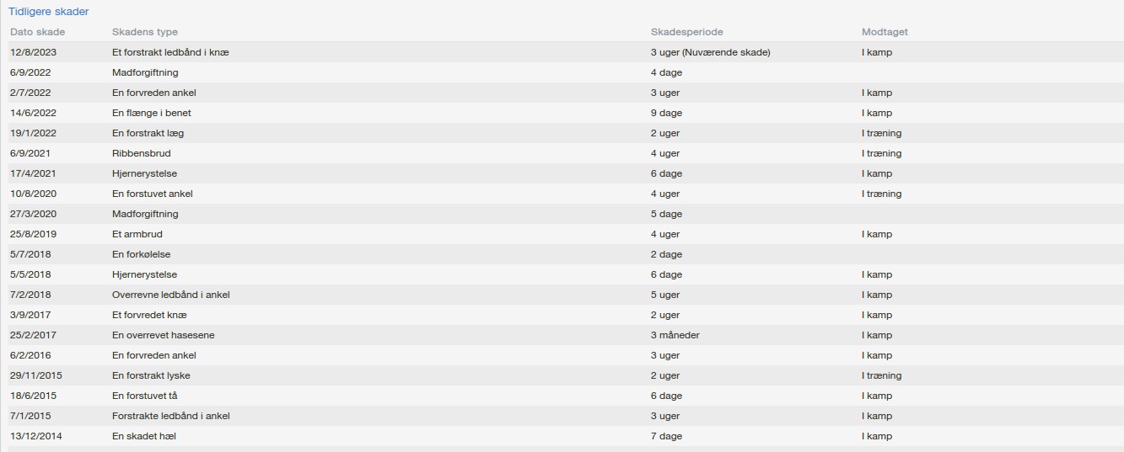Select the En skadet hæl entry
Viewport: 1124px width, 452px height.
click(x=143, y=436)
